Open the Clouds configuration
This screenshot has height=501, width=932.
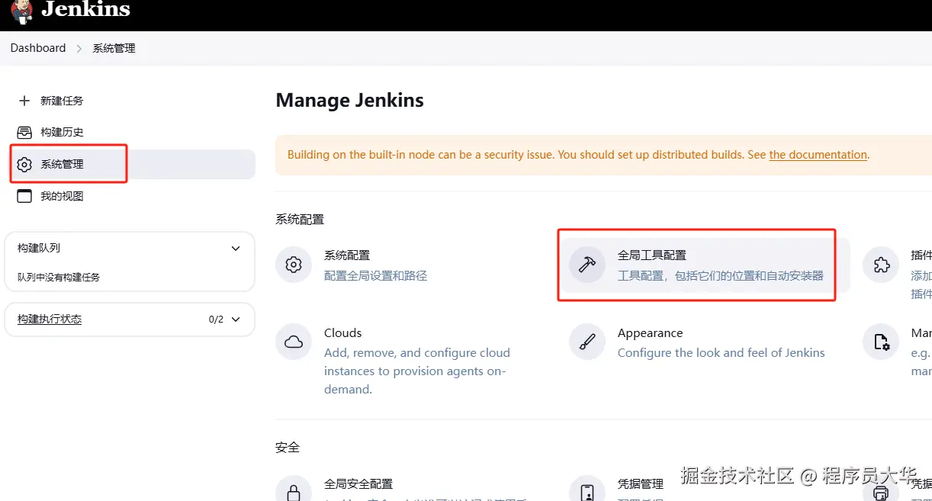tap(343, 333)
